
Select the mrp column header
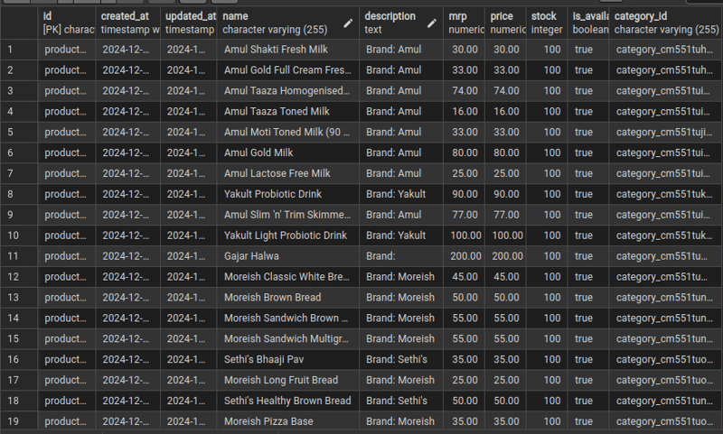[x=464, y=23]
